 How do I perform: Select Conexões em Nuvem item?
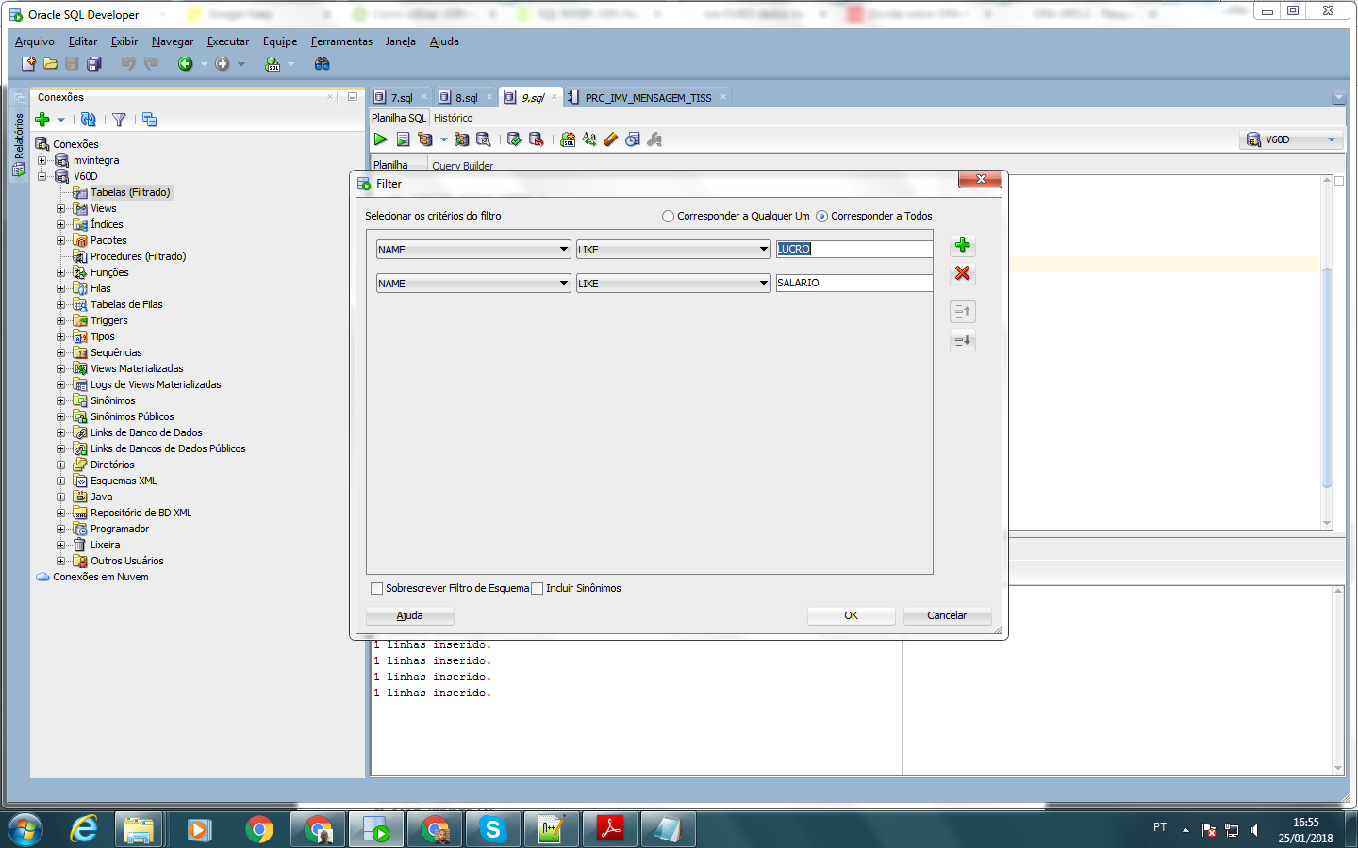coord(100,577)
